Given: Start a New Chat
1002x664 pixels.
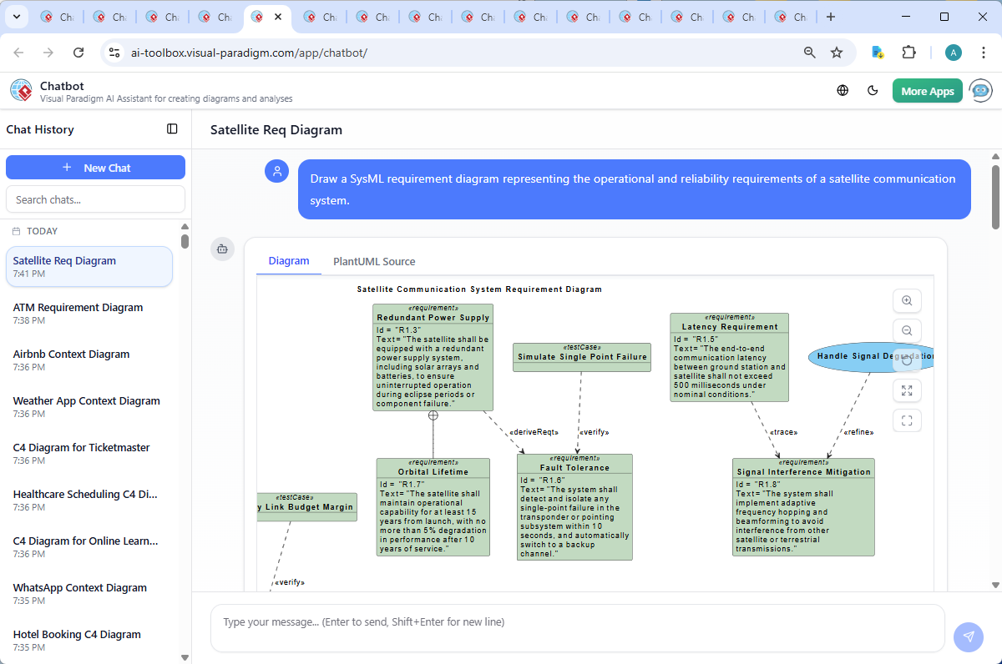Looking at the screenshot, I should pyautogui.click(x=95, y=167).
